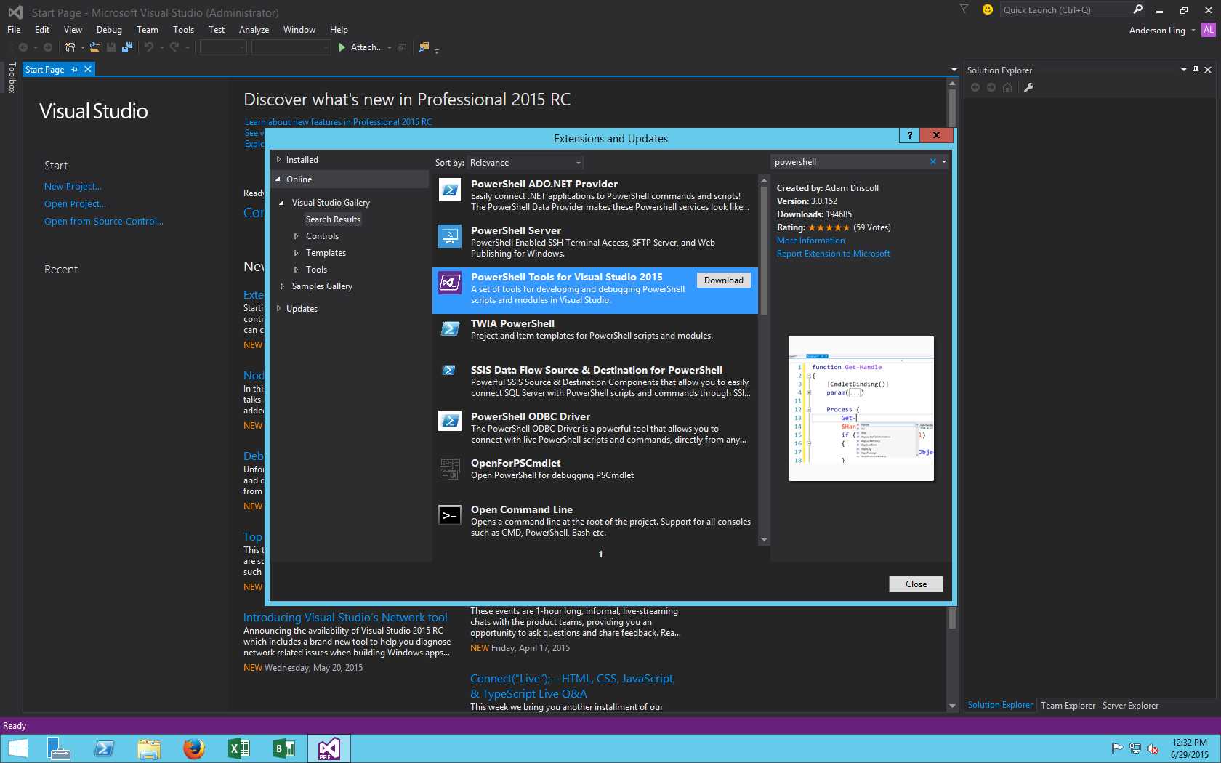1221x763 pixels.
Task: Open the Solution Explorer Properties wrench icon
Action: click(1028, 88)
